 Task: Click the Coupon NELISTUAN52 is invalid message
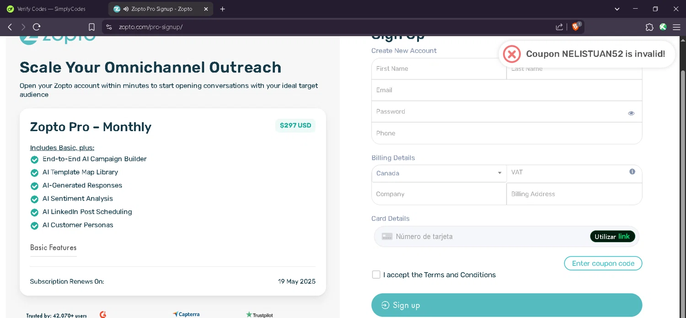coord(595,54)
